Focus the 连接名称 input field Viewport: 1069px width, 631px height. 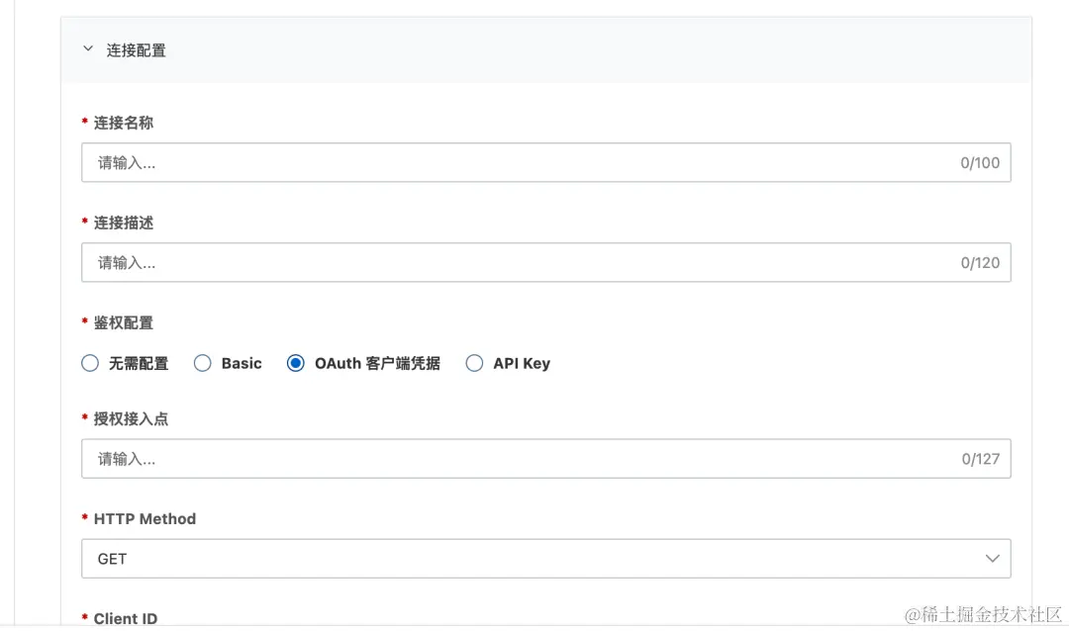545,162
